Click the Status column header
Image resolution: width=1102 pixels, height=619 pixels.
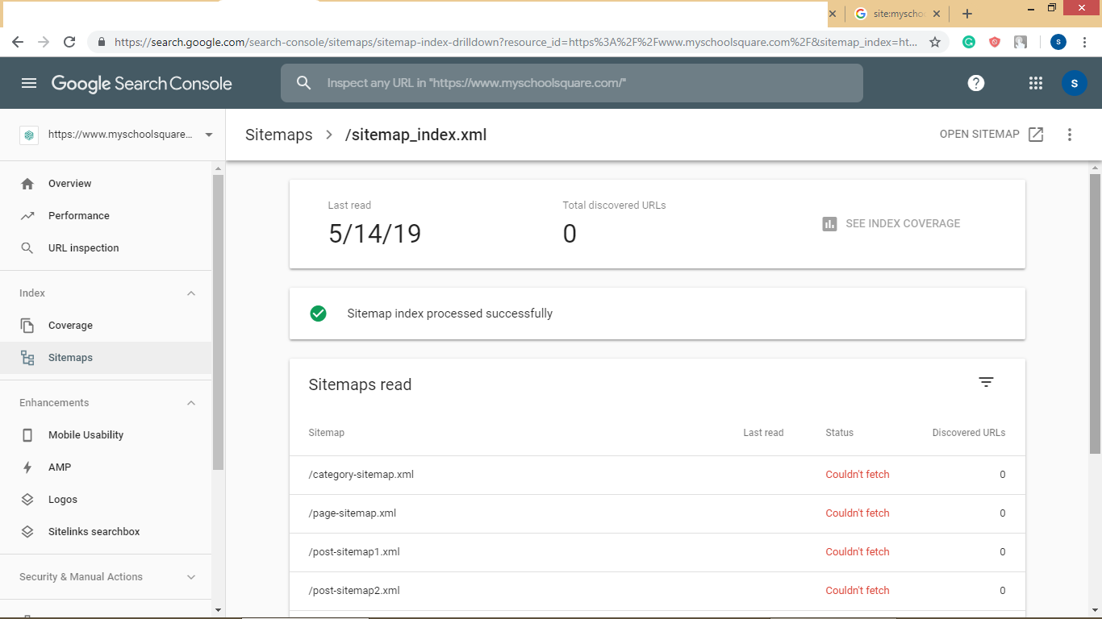pyautogui.click(x=839, y=433)
